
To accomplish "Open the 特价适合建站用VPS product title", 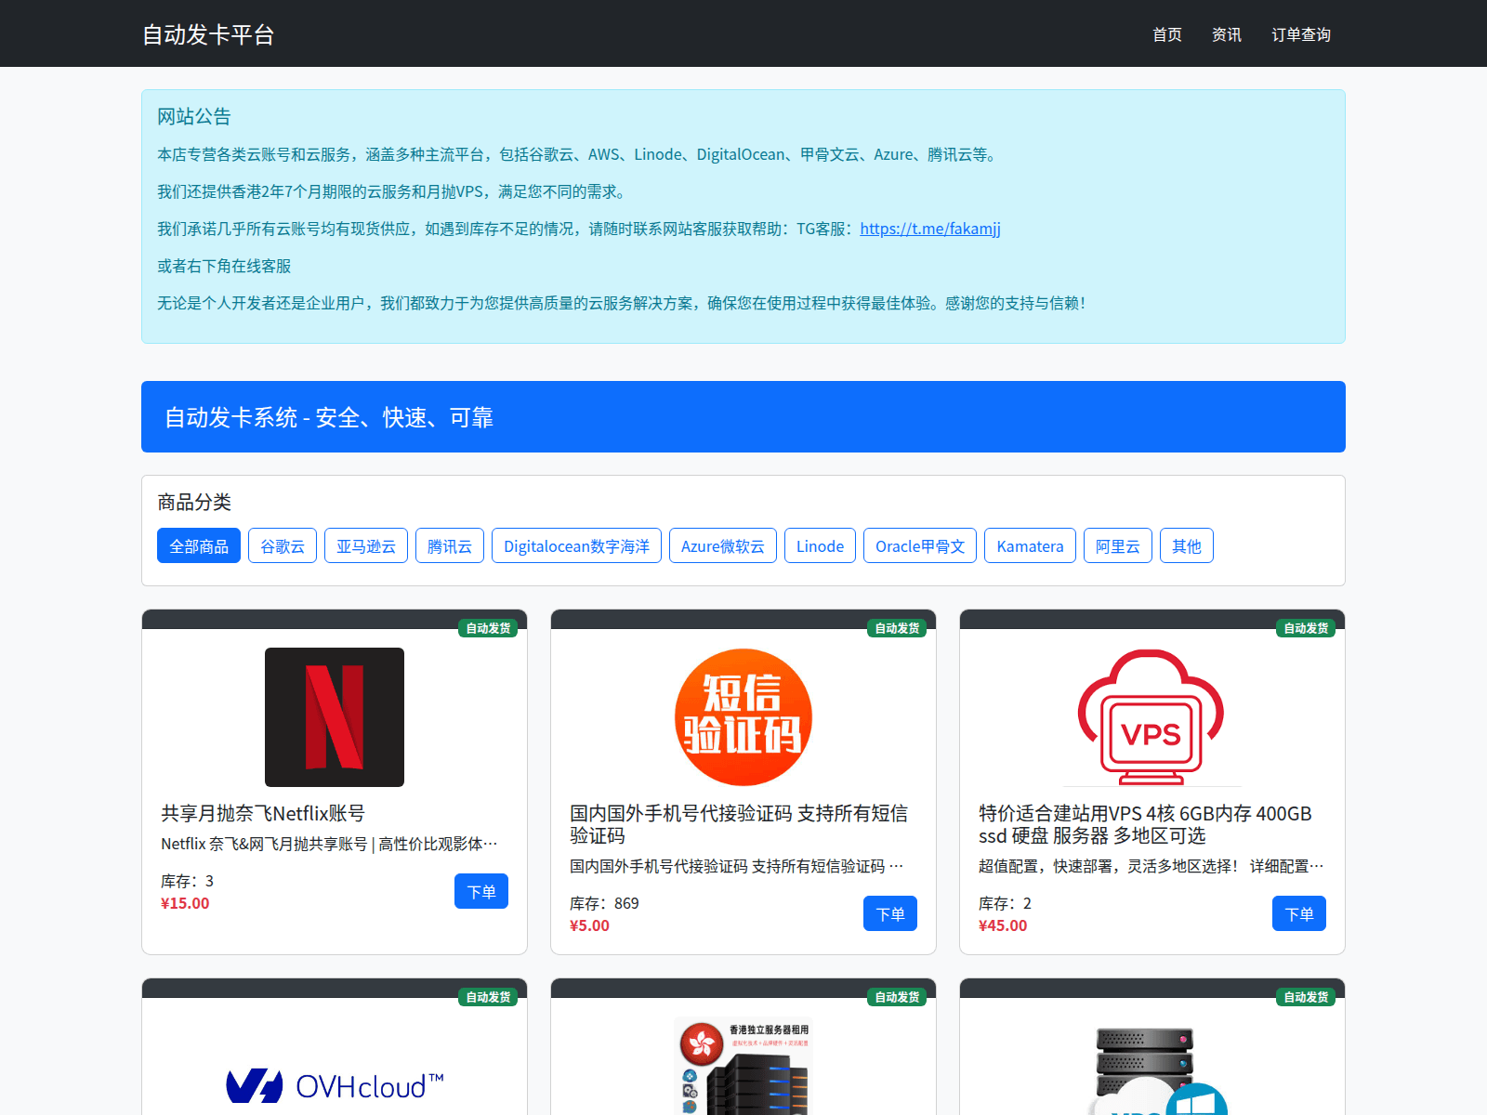I will (1145, 824).
